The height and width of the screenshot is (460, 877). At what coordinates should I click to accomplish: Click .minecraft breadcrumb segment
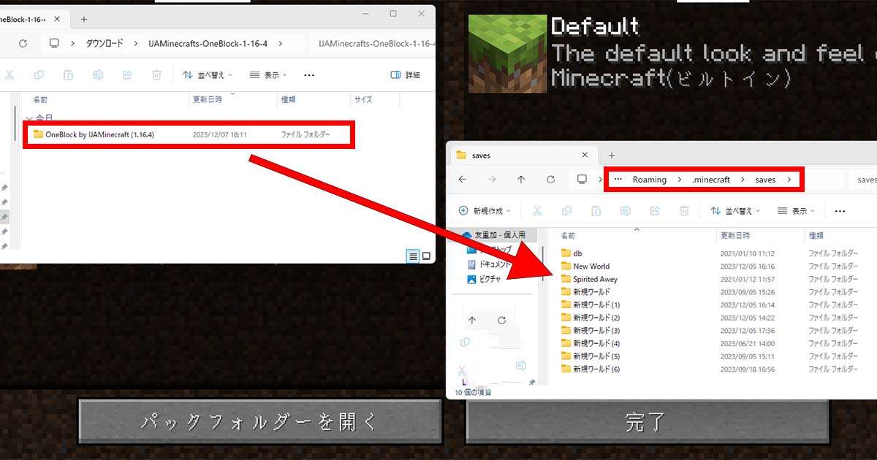[711, 180]
